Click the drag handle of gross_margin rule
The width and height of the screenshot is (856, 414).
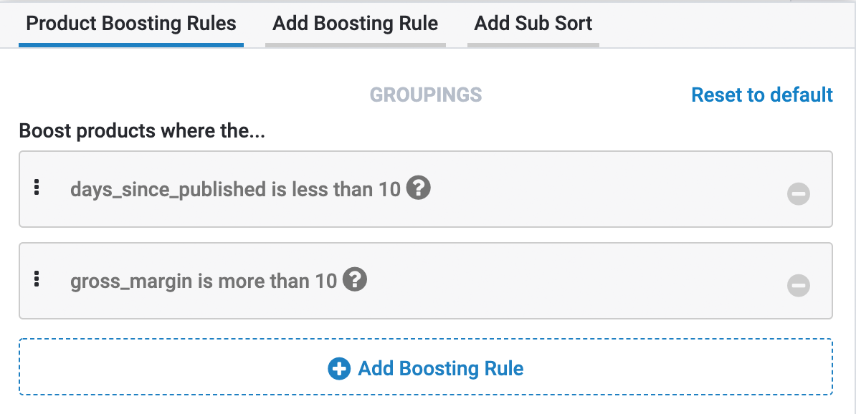(x=37, y=279)
